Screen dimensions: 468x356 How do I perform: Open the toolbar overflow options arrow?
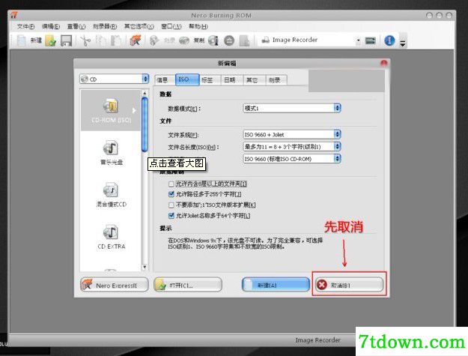click(x=403, y=42)
